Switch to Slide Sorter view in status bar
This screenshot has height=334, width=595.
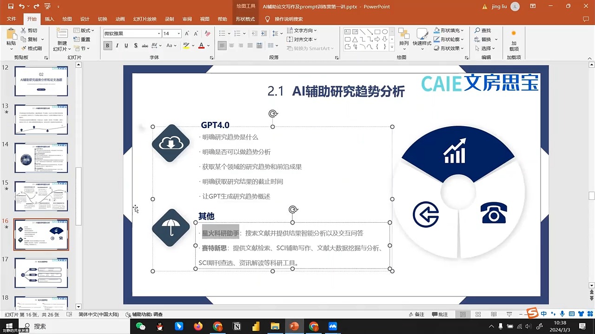(x=478, y=314)
